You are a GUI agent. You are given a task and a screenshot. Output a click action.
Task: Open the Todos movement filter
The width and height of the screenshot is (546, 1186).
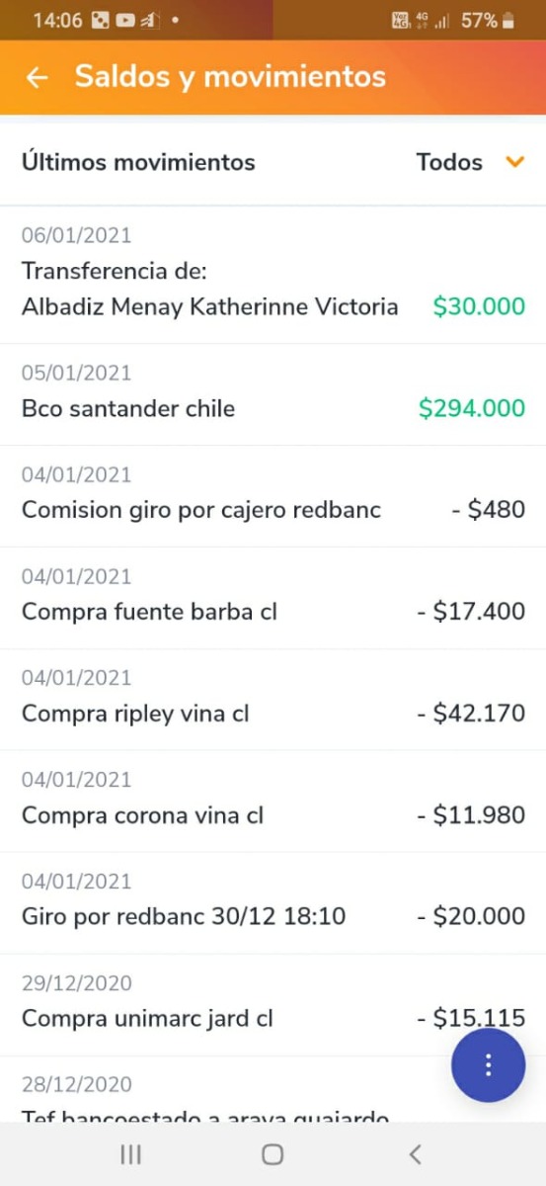click(470, 162)
